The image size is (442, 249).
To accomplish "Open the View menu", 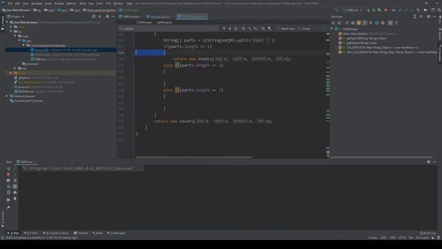I will 26,3.
